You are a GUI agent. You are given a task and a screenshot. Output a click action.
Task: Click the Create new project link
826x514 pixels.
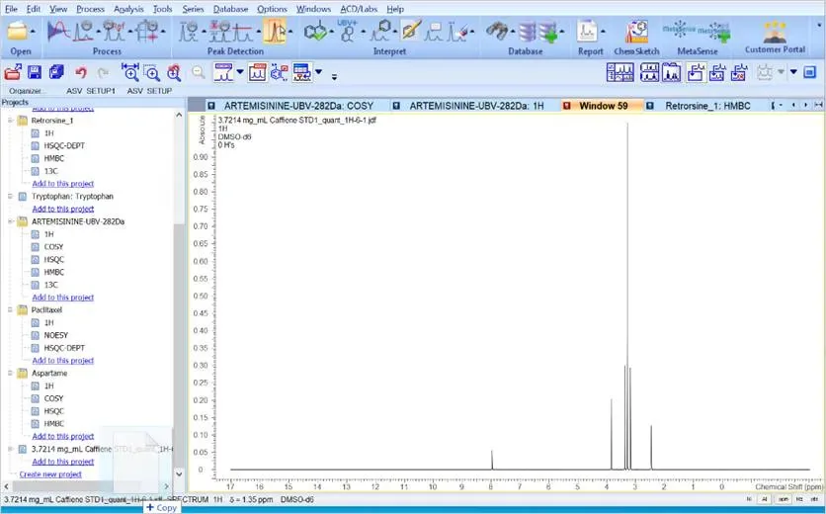pyautogui.click(x=50, y=474)
